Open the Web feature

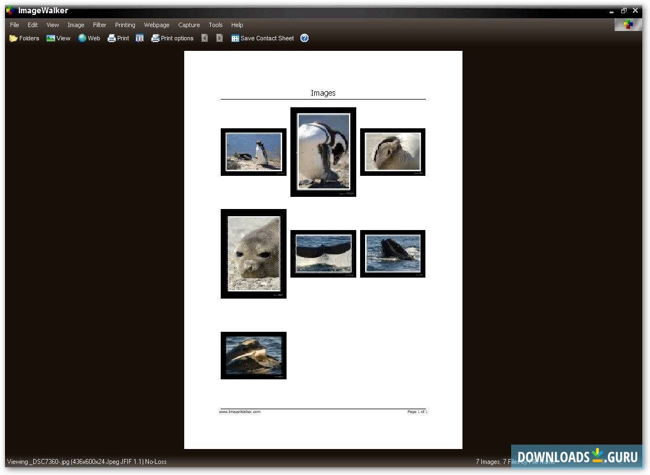tap(89, 38)
